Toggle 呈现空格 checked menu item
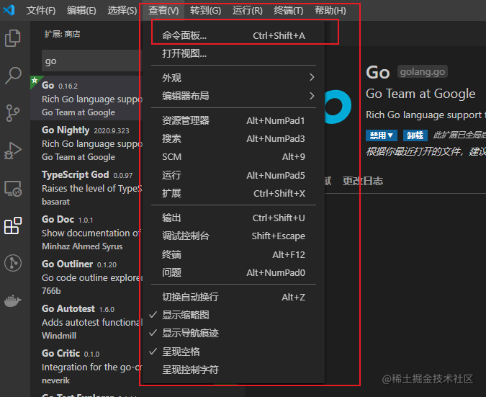 [233, 352]
